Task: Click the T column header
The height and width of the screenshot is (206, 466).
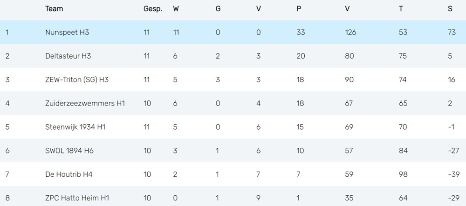Action: [x=401, y=9]
